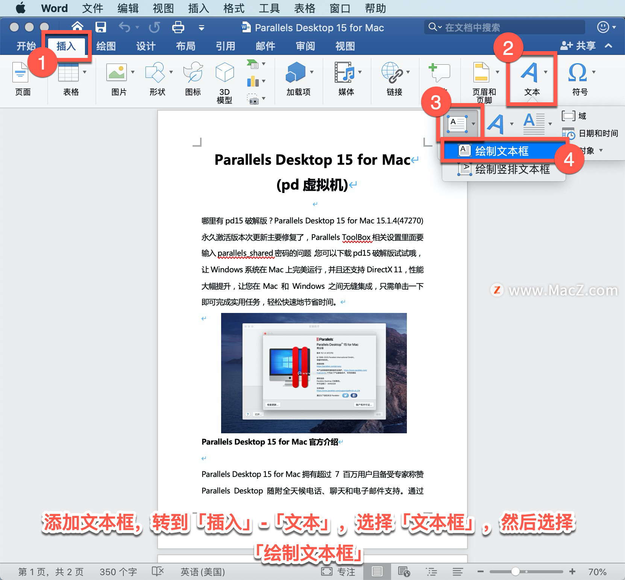Image resolution: width=625 pixels, height=580 pixels.
Task: Open the 符号 dropdown arrow
Action: pyautogui.click(x=594, y=72)
